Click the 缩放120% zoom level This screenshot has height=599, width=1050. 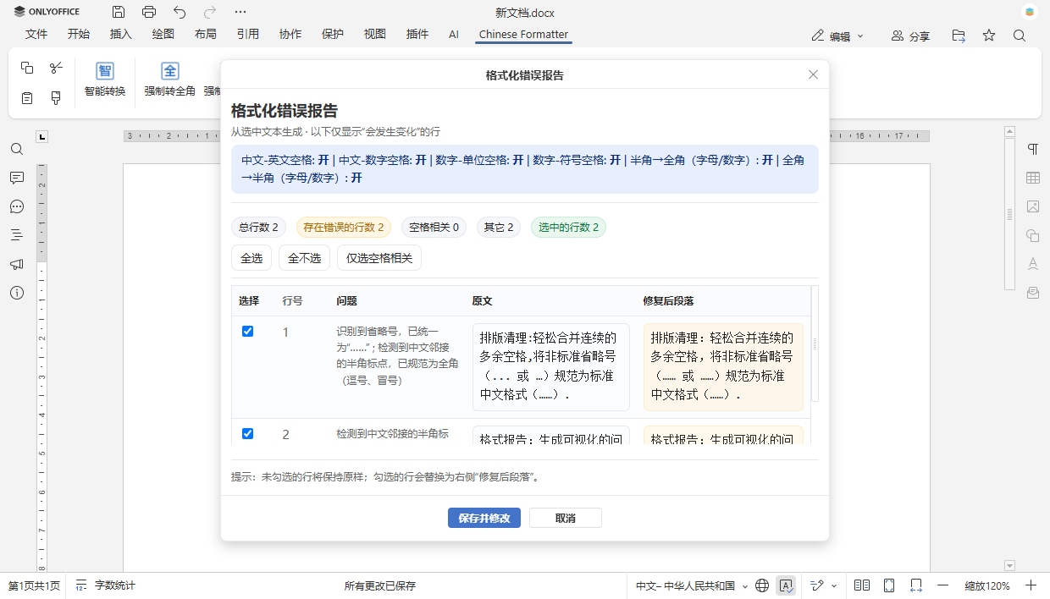tap(987, 585)
